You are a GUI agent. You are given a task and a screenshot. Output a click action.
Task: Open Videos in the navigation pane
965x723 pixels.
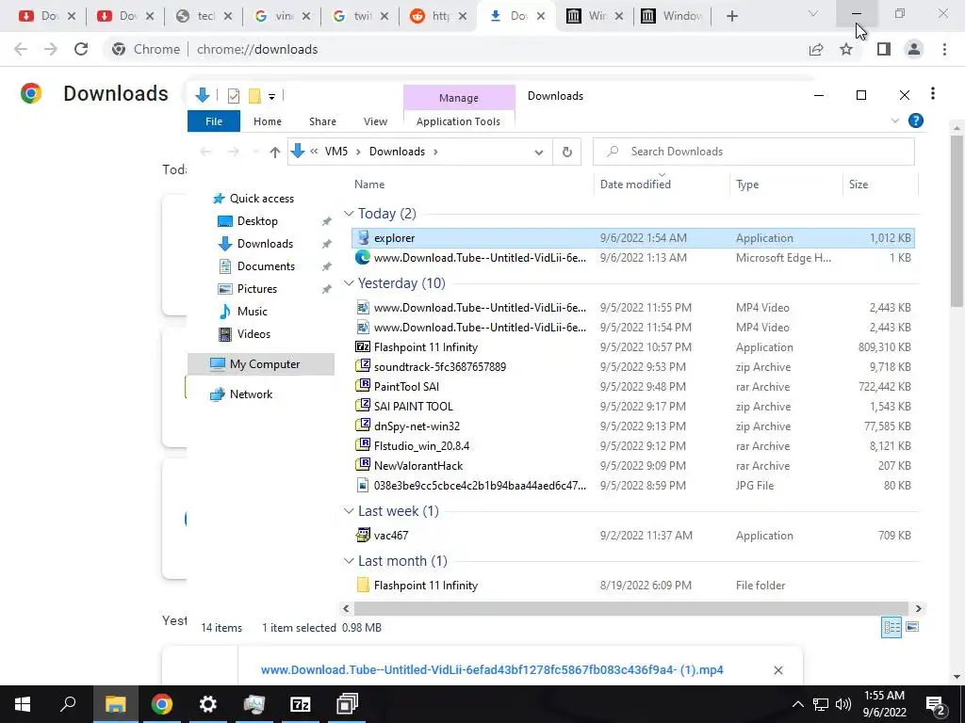[254, 334]
